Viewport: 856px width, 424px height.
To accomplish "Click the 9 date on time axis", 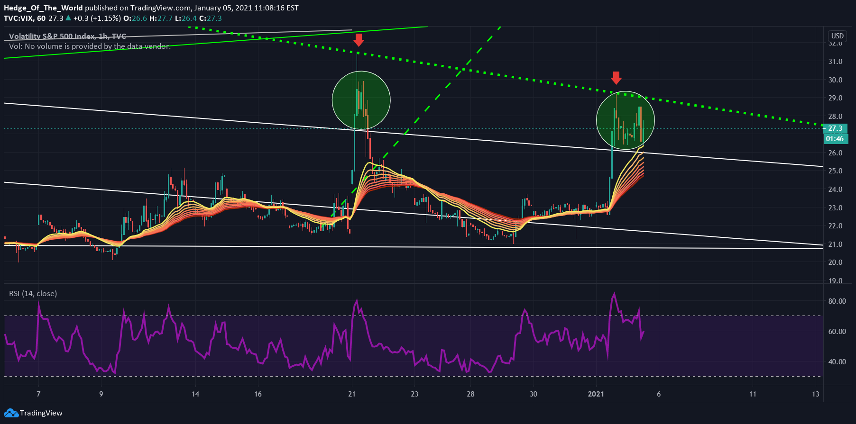I will (101, 394).
